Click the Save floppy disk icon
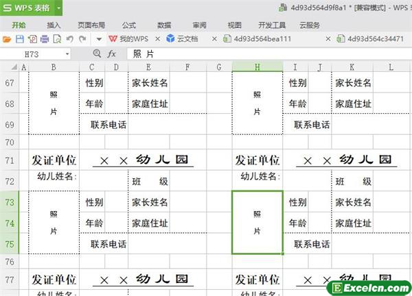 20,39
